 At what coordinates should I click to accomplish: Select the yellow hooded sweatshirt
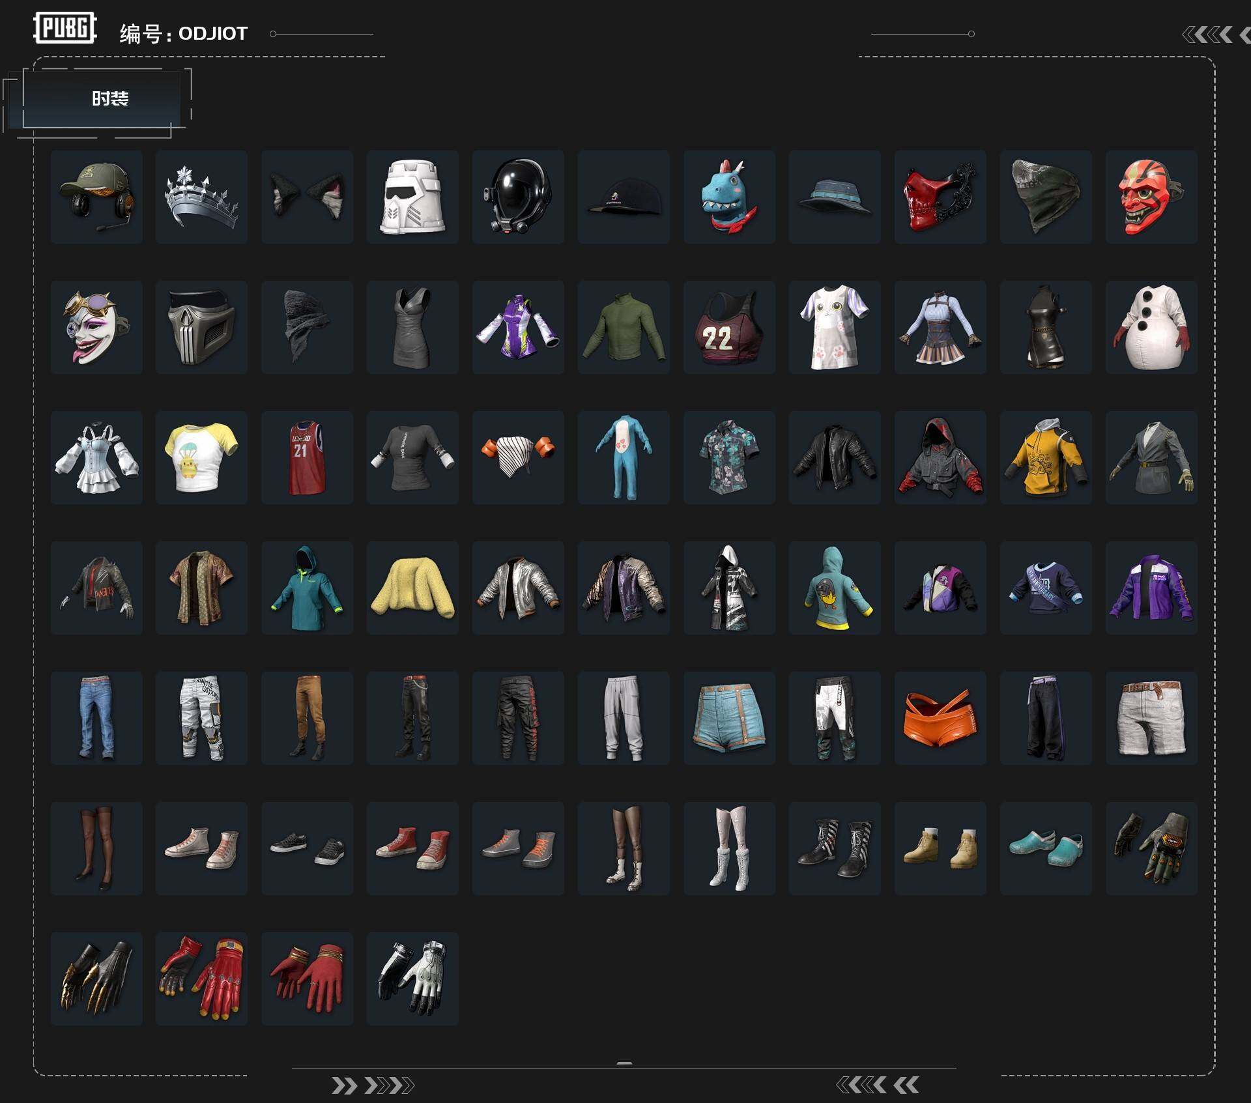pos(1046,458)
